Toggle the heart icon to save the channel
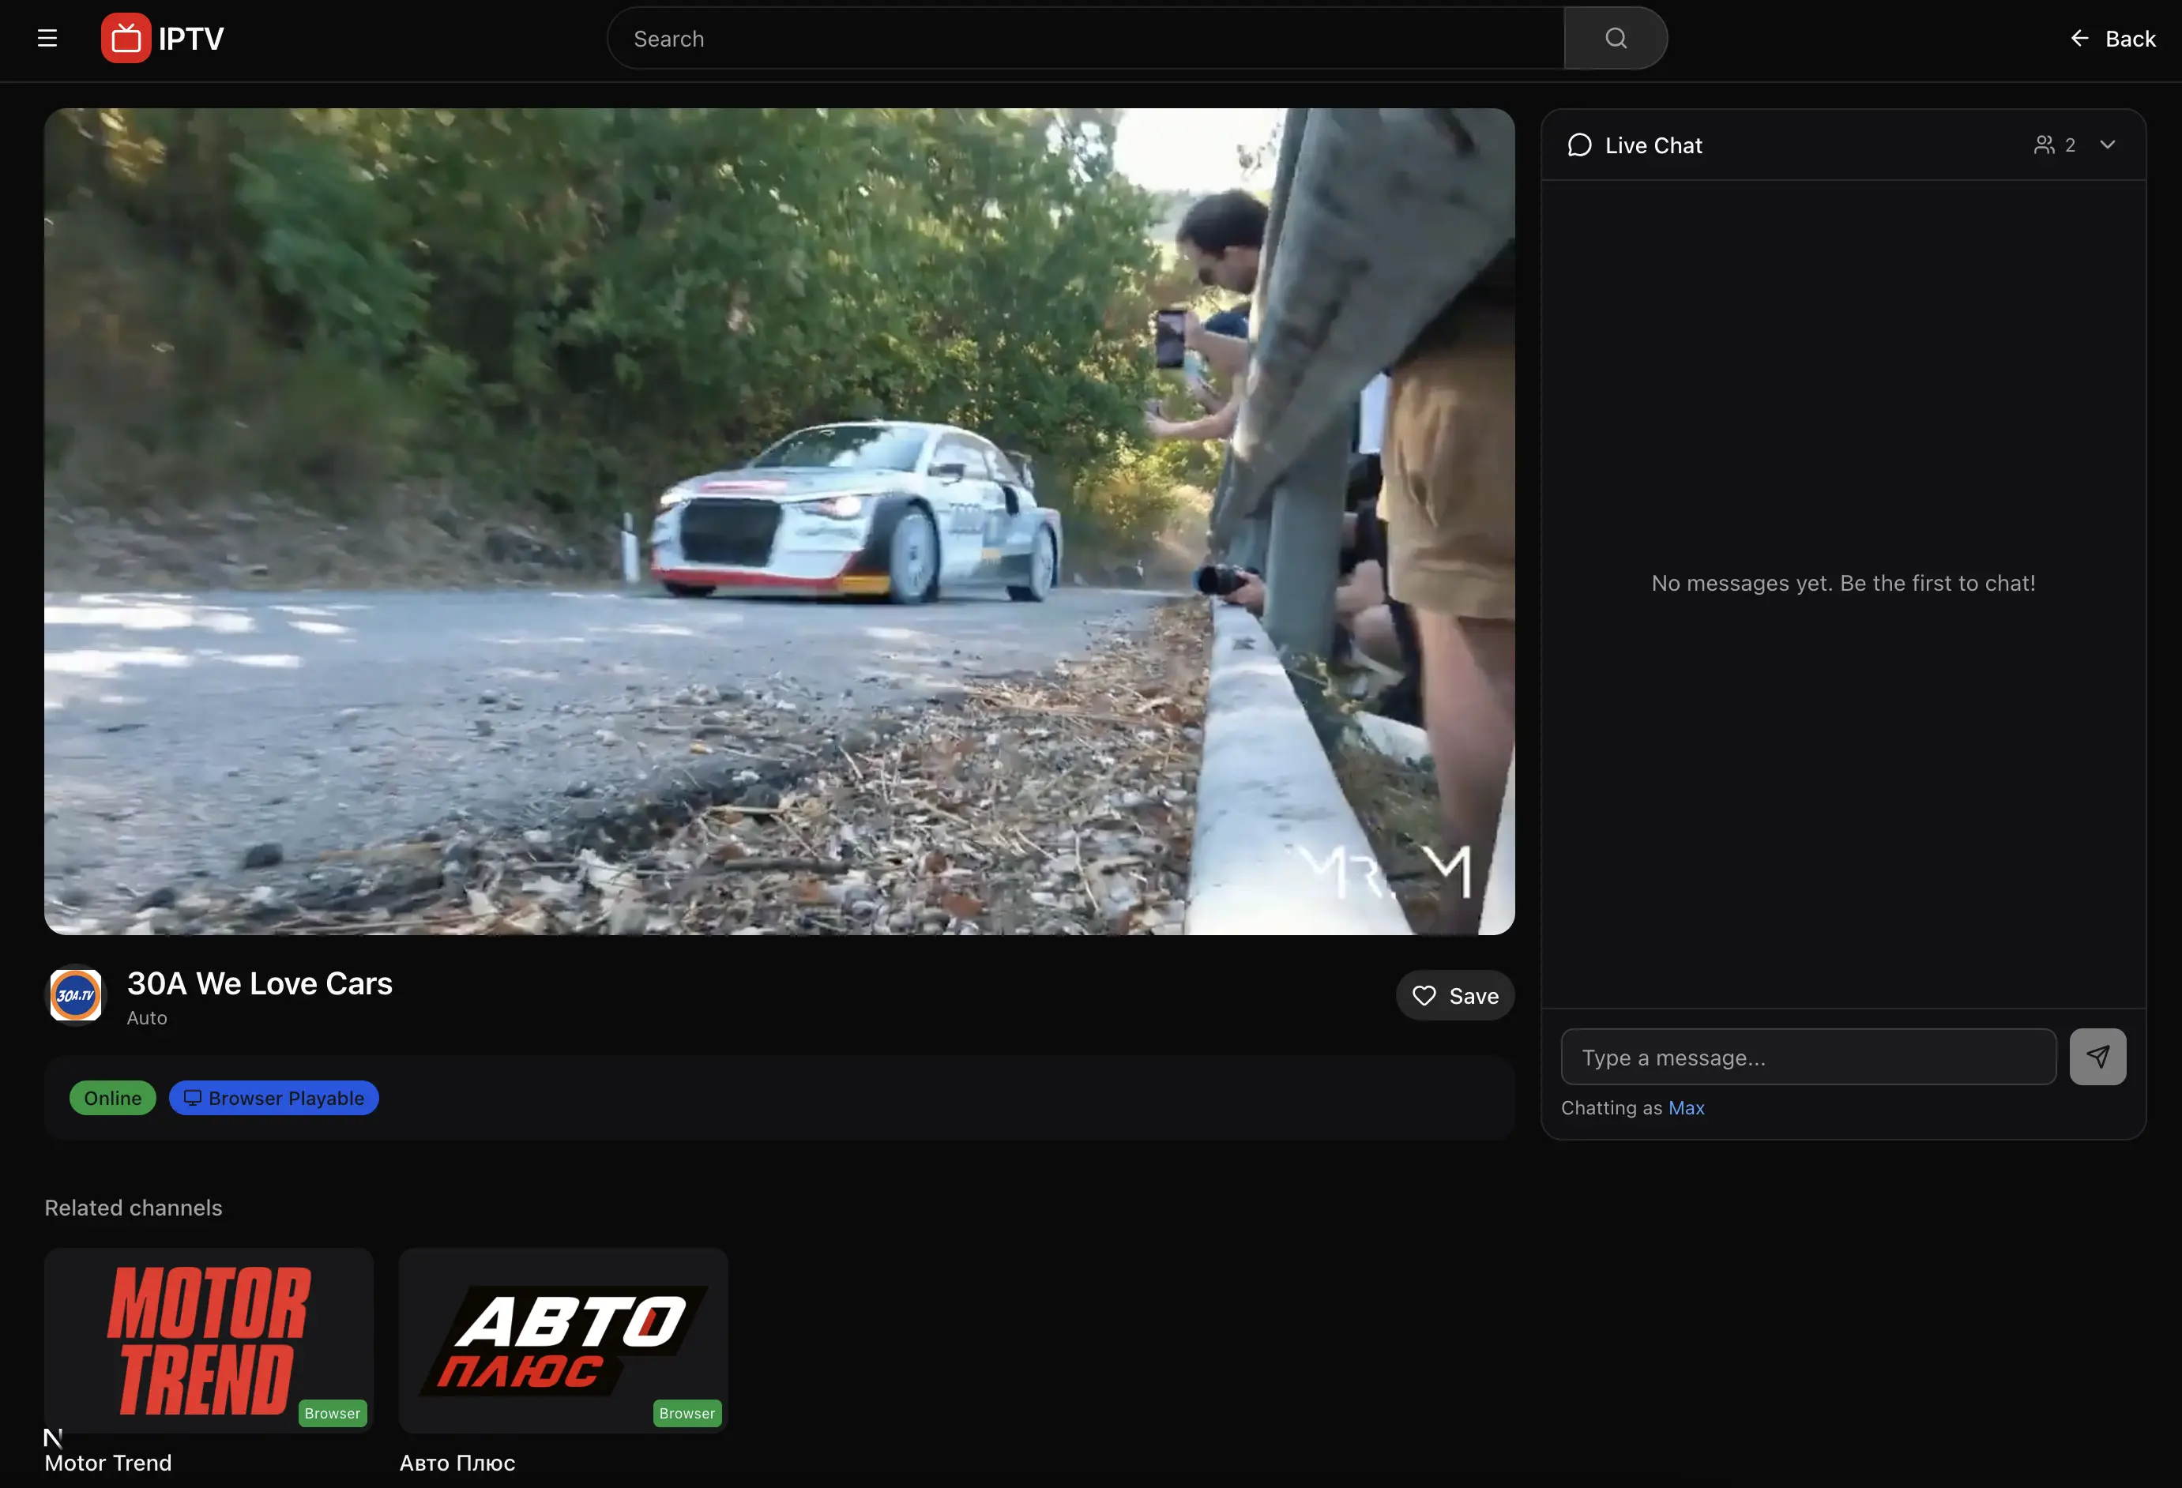This screenshot has width=2182, height=1488. tap(1424, 995)
